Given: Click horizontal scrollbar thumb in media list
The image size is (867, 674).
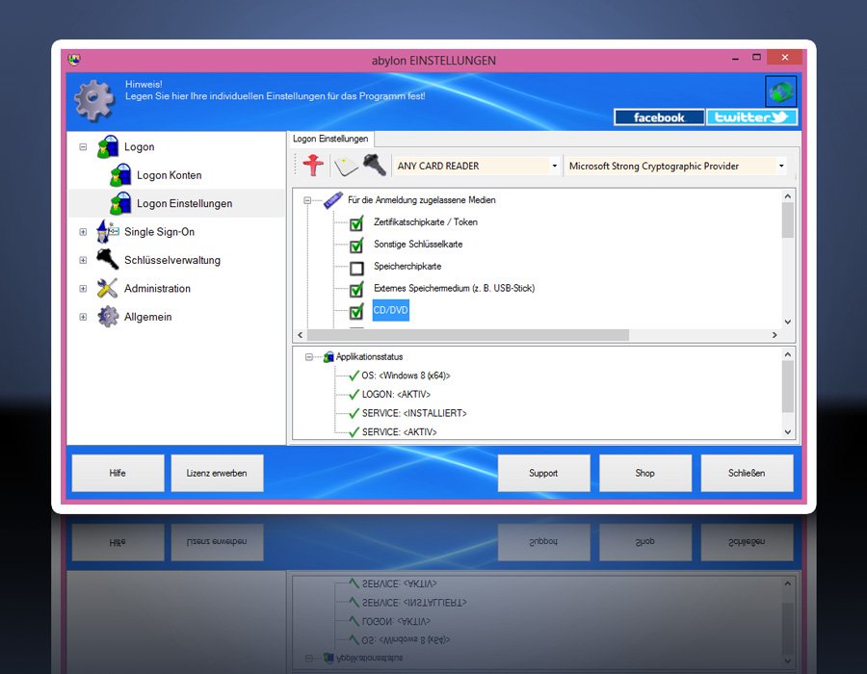Looking at the screenshot, I should pos(468,335).
